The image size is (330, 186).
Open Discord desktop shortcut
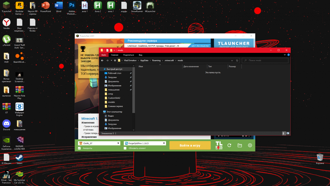[x=6, y=125]
